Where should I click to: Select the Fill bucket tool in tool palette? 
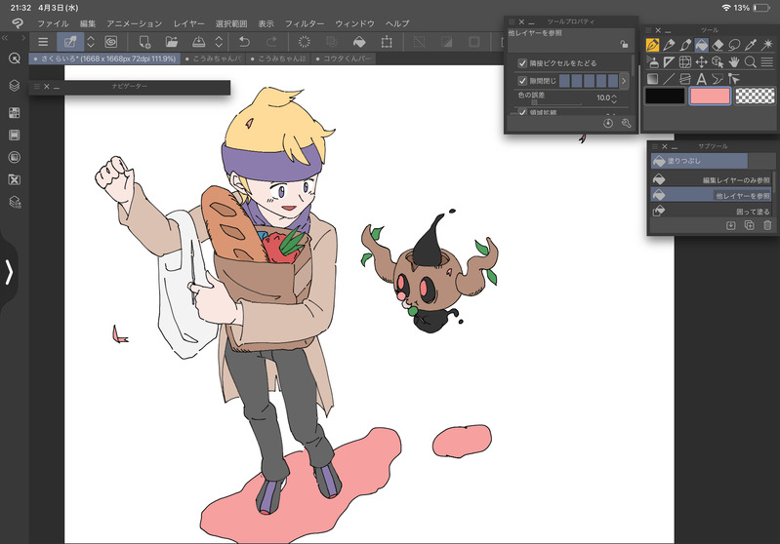tap(701, 45)
